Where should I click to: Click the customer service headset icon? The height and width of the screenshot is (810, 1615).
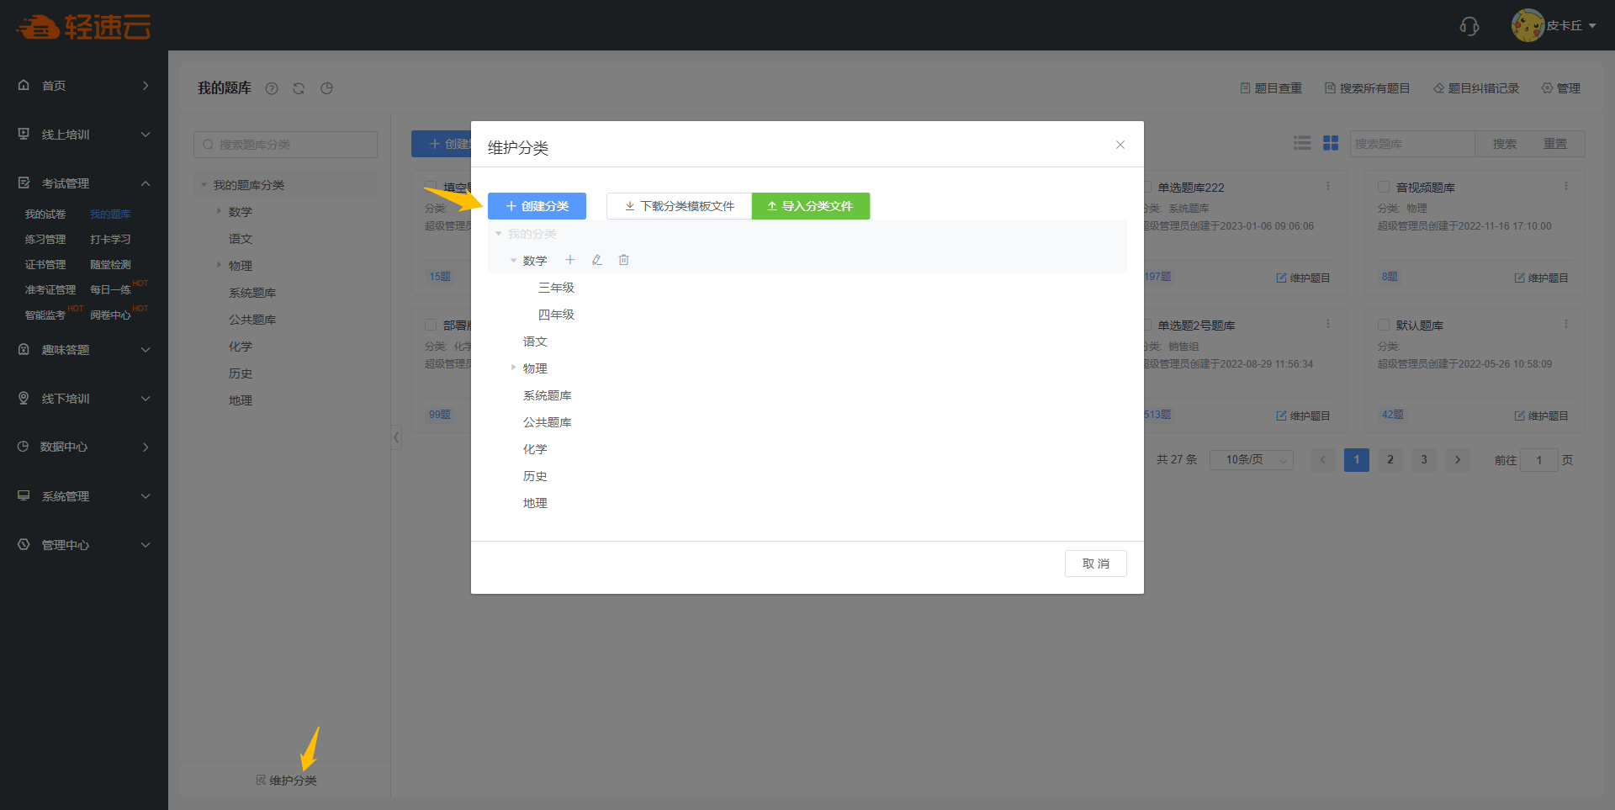(1469, 26)
